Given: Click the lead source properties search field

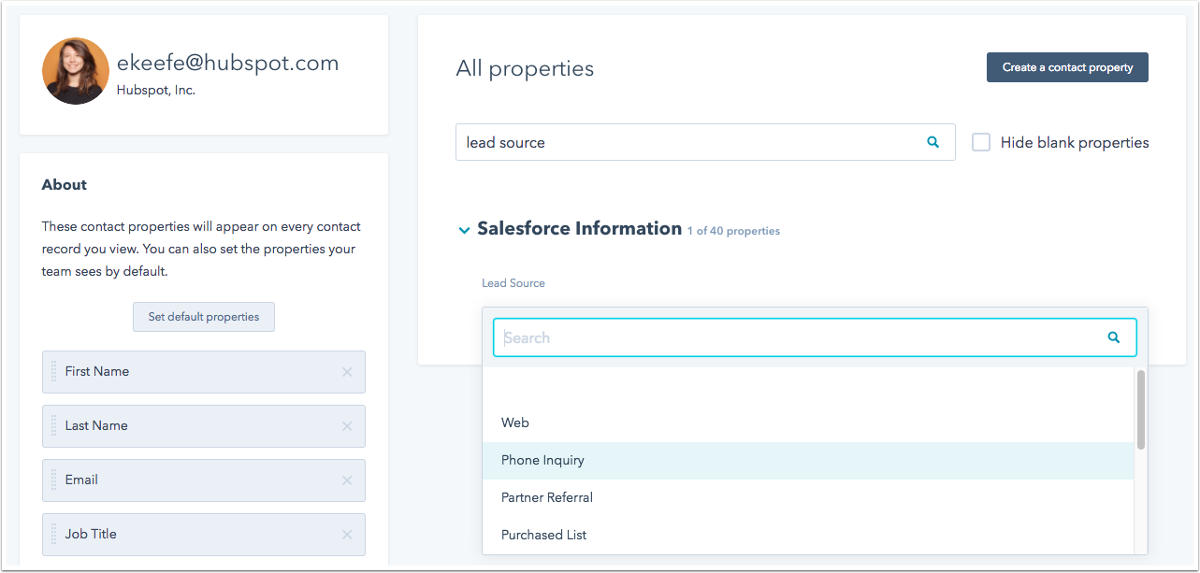Looking at the screenshot, I should 705,142.
